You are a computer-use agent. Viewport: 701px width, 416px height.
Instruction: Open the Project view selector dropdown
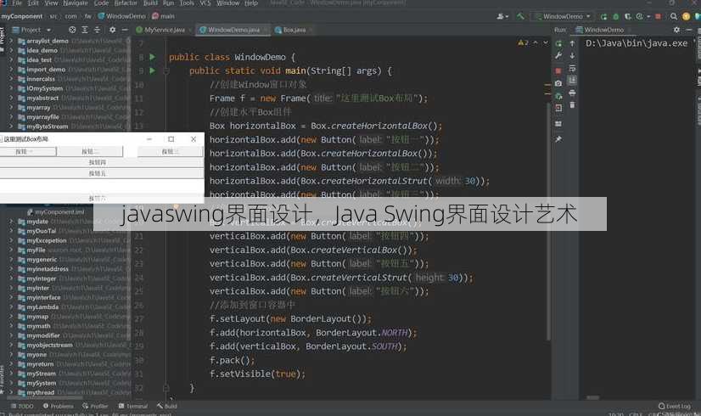click(x=31, y=30)
